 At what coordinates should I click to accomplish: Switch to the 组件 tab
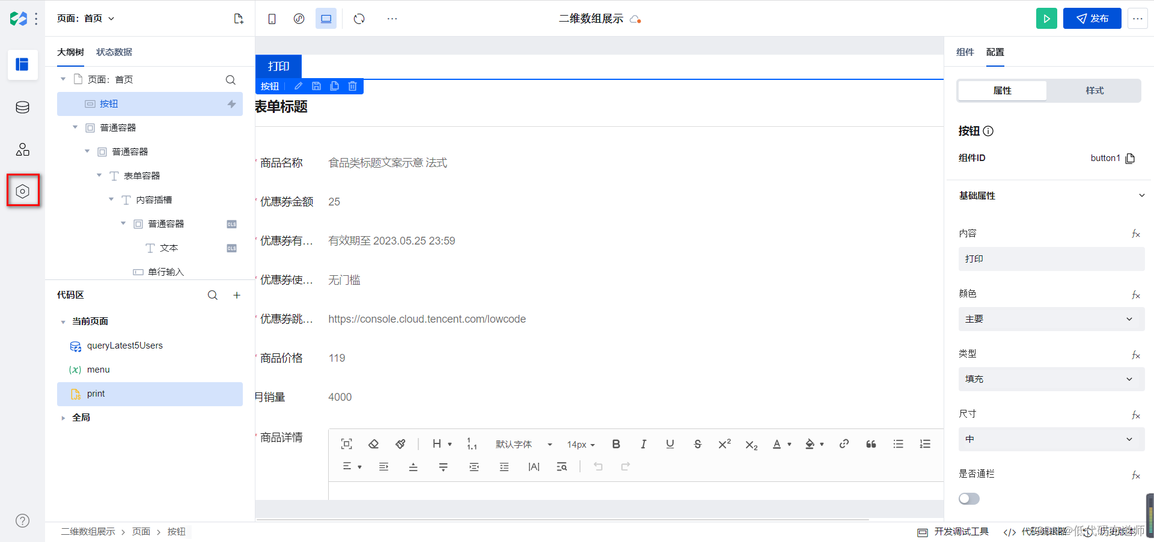[965, 52]
